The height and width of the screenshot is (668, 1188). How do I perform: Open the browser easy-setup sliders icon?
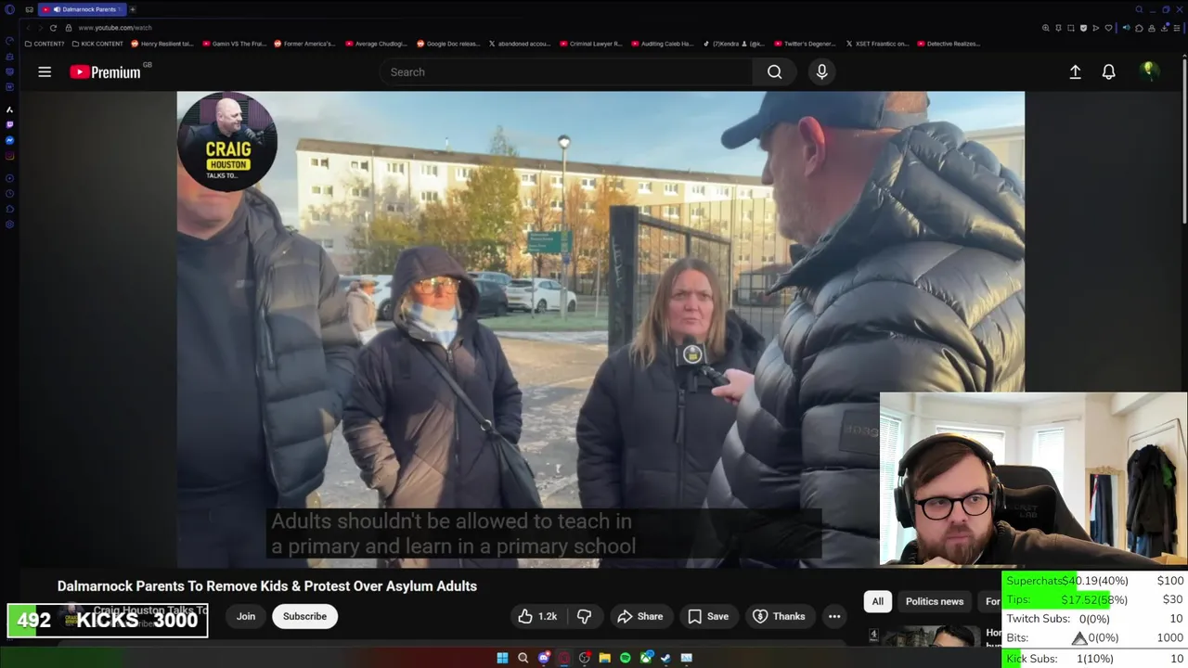[x=1176, y=28]
